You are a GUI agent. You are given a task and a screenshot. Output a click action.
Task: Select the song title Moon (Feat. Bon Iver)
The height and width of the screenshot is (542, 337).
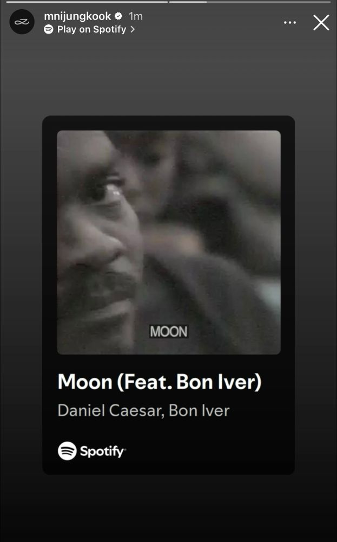[x=160, y=382]
